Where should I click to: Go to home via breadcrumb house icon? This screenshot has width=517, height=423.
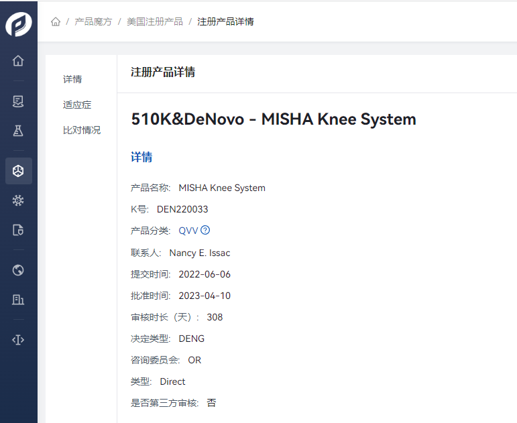[x=56, y=21]
